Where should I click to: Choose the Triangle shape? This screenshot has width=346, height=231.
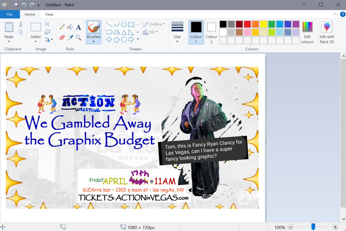124,32
